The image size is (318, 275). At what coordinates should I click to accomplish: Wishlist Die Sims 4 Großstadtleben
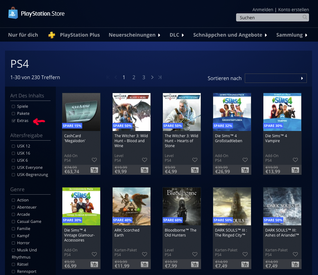coord(245,160)
